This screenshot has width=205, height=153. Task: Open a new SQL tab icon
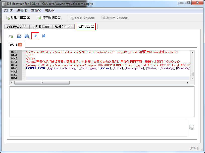tap(11, 36)
